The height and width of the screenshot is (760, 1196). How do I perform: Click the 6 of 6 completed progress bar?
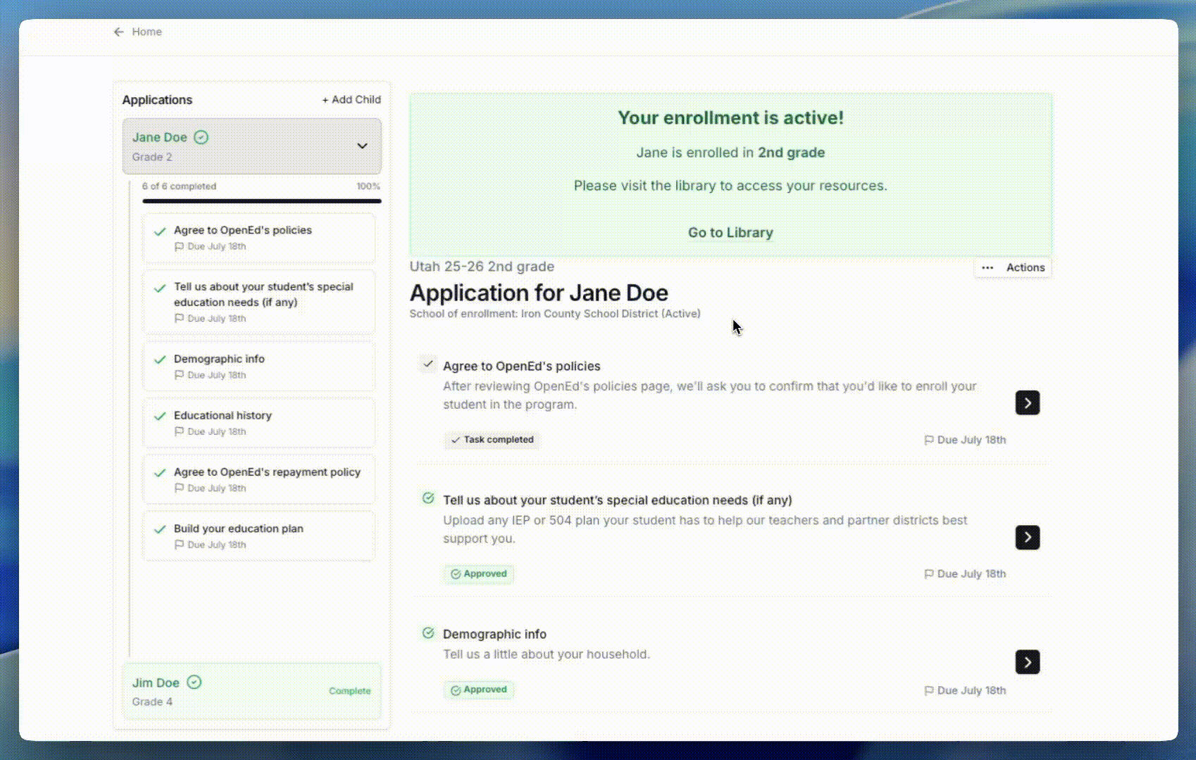coord(261,201)
